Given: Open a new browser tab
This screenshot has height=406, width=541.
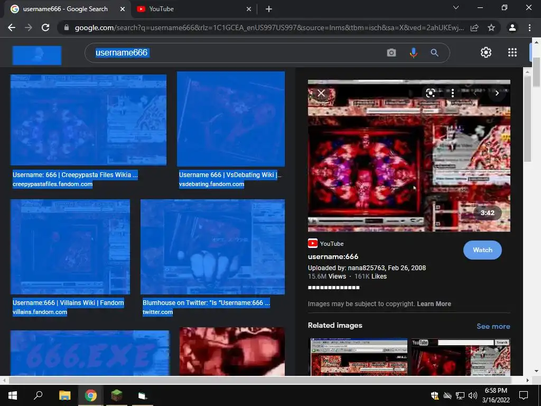Looking at the screenshot, I should click(269, 10).
